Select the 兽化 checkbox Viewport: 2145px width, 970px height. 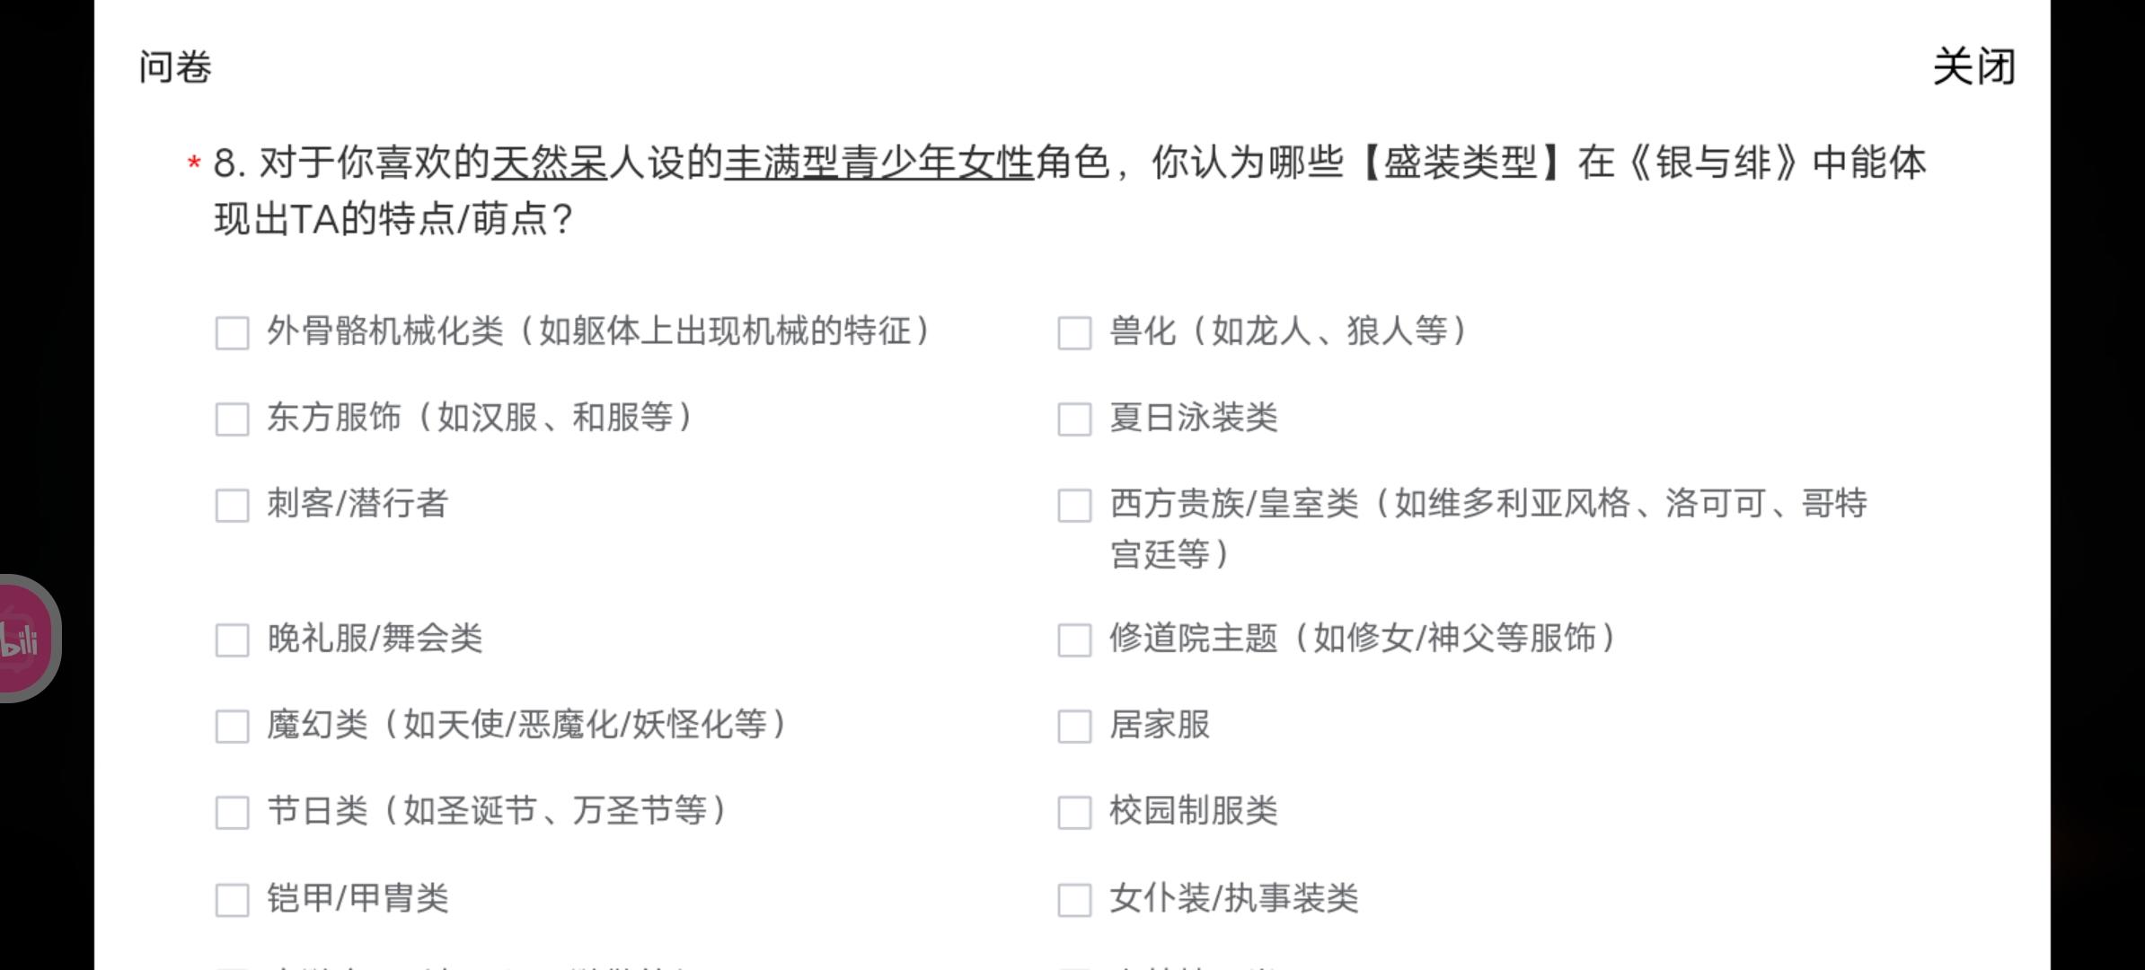pos(1074,332)
